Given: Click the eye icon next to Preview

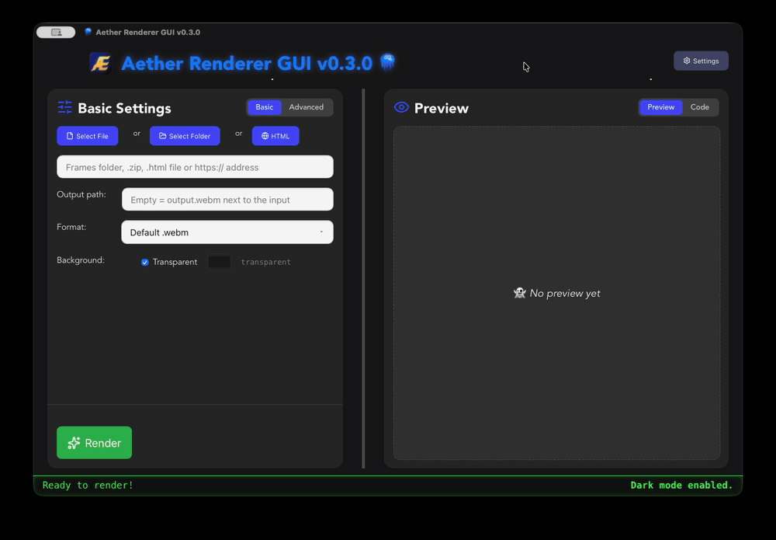Looking at the screenshot, I should pos(401,107).
